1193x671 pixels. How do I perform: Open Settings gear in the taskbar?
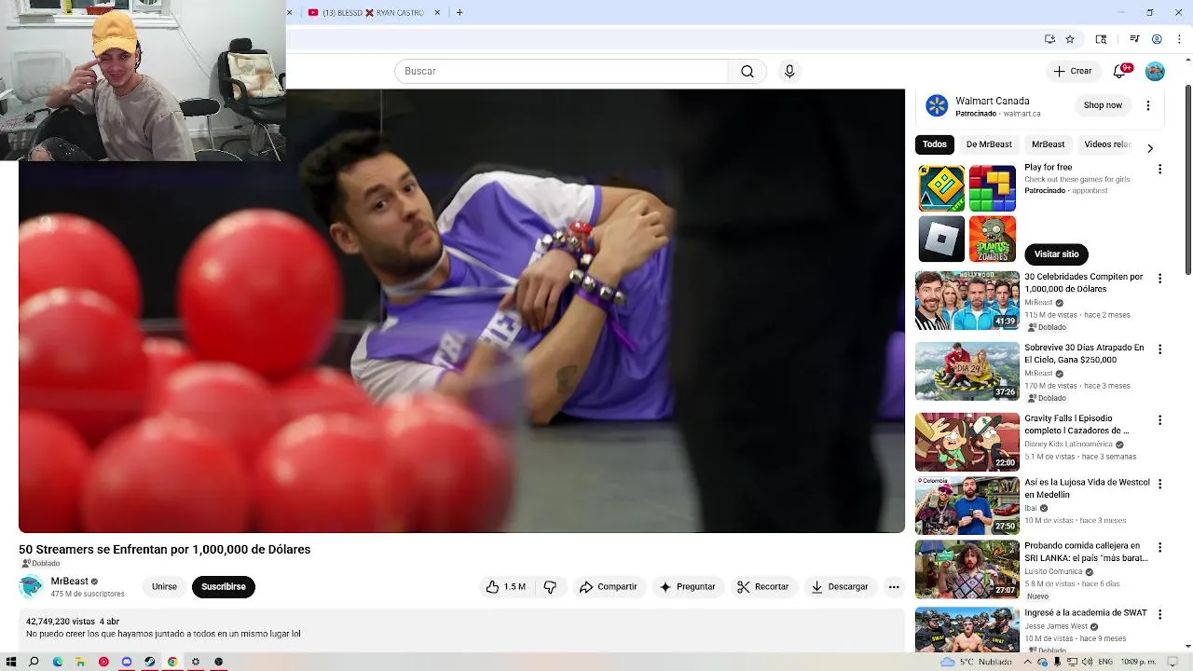pos(196,662)
